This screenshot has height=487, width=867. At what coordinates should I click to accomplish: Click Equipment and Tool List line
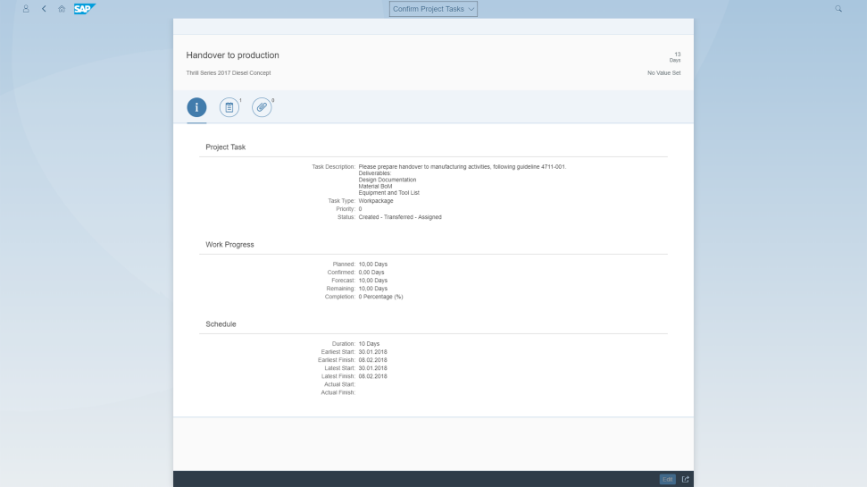tap(388, 193)
